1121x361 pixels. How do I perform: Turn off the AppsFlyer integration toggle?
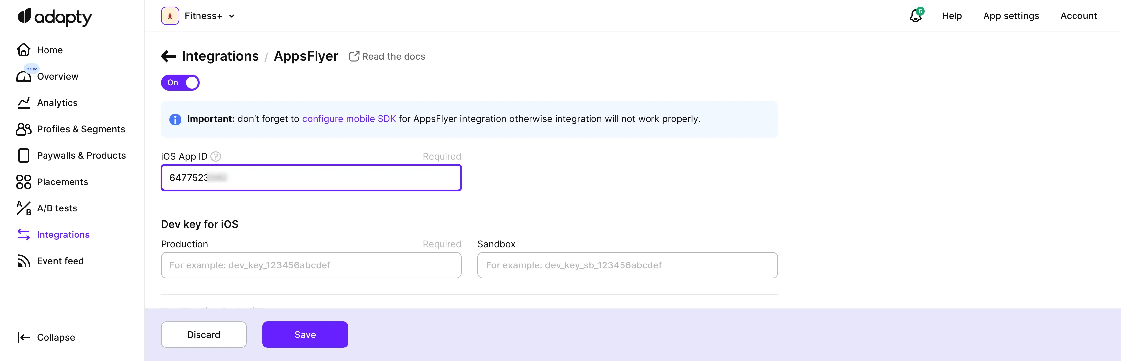pos(180,83)
